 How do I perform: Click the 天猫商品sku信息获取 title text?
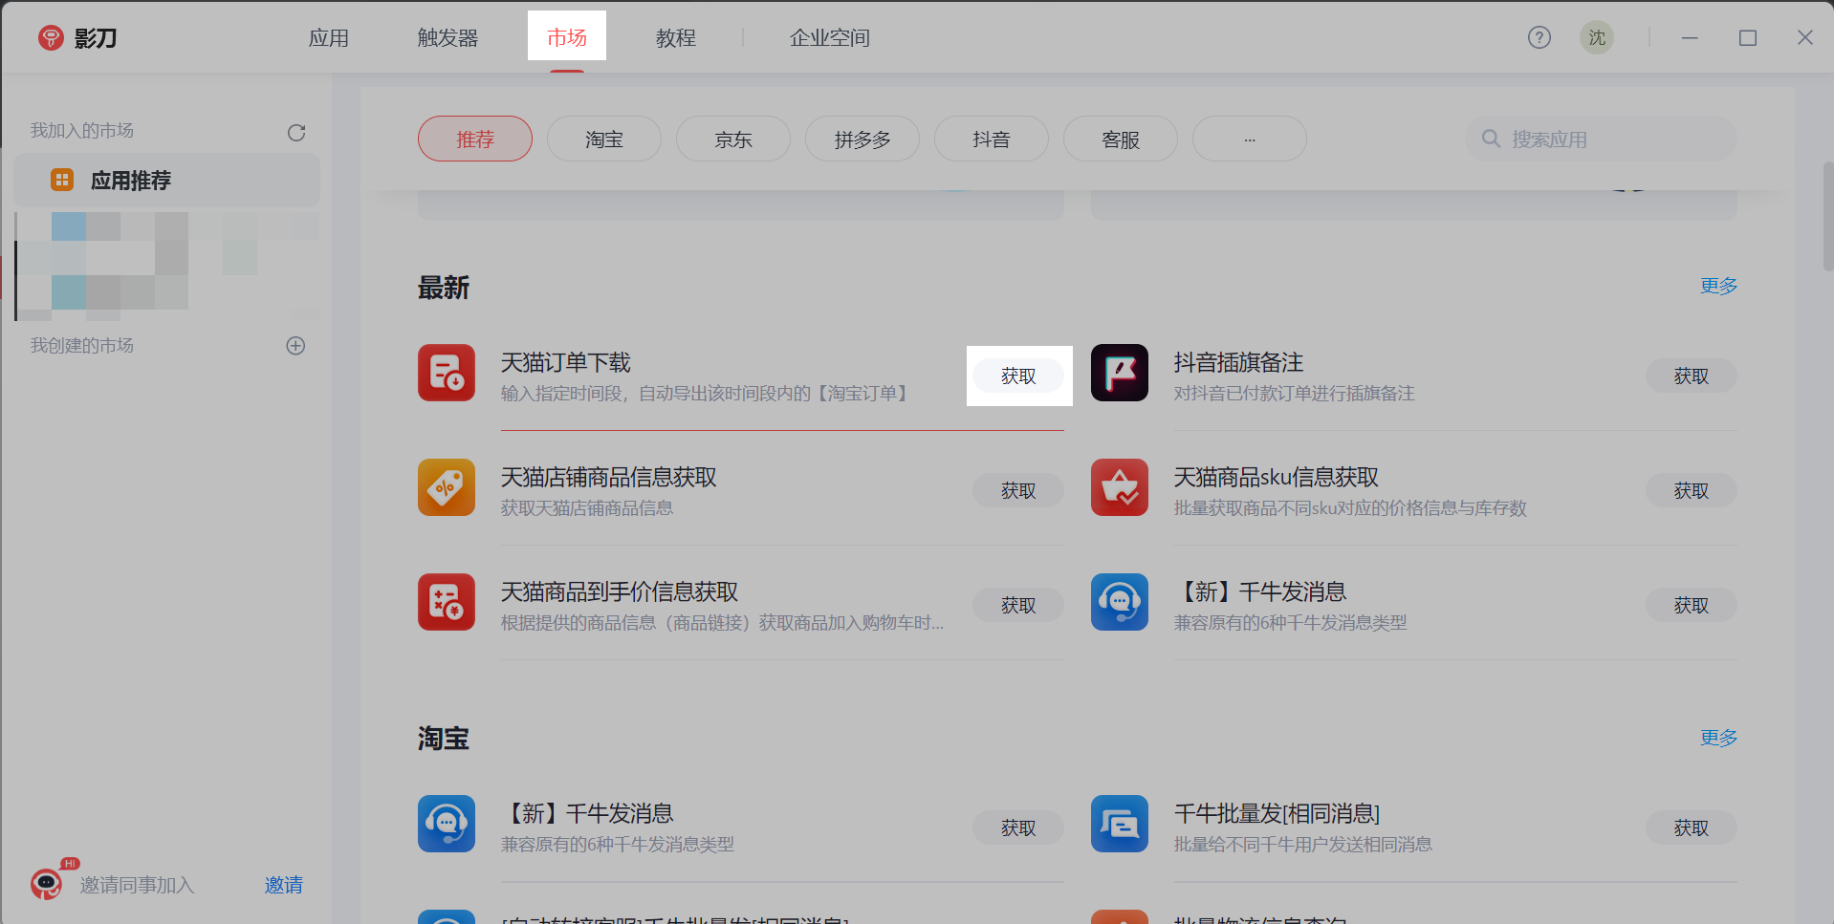coord(1277,477)
